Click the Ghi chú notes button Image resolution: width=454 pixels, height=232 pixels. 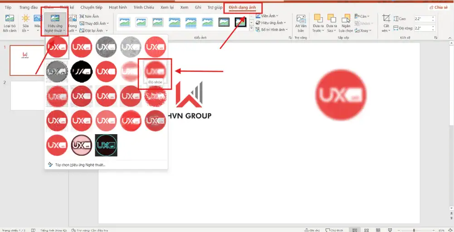coord(312,230)
